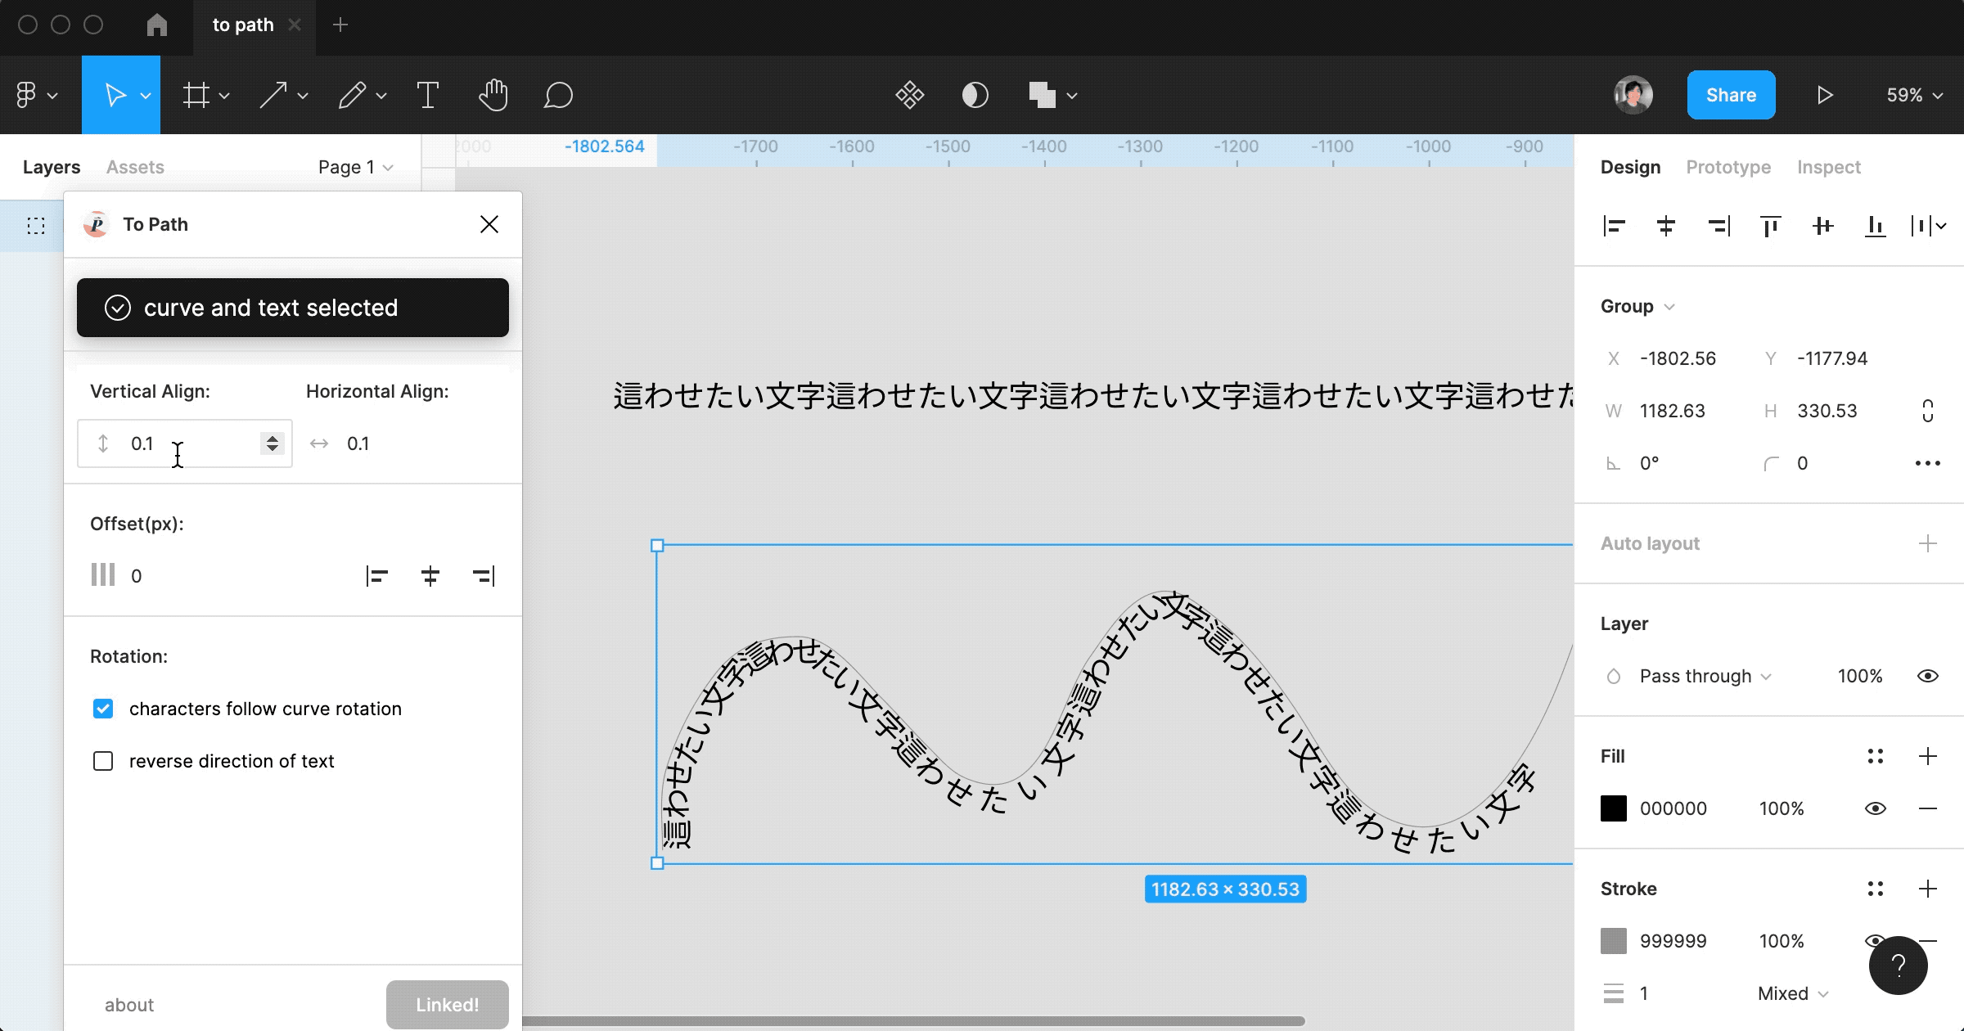Check reverse direction of text
The height and width of the screenshot is (1031, 1964).
[x=103, y=761]
